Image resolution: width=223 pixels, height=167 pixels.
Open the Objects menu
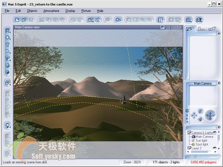[32, 11]
